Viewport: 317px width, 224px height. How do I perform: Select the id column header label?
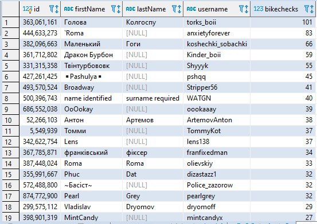37,9
